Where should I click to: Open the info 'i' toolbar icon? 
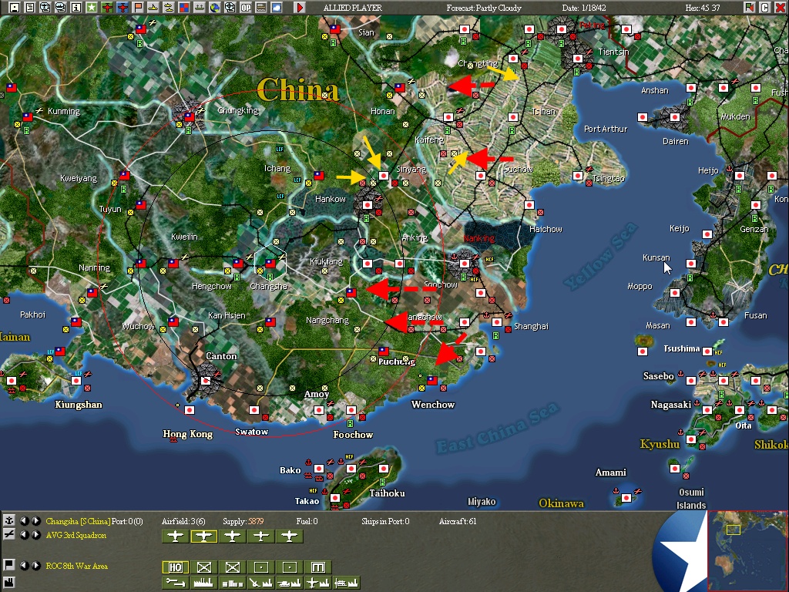tap(76, 7)
